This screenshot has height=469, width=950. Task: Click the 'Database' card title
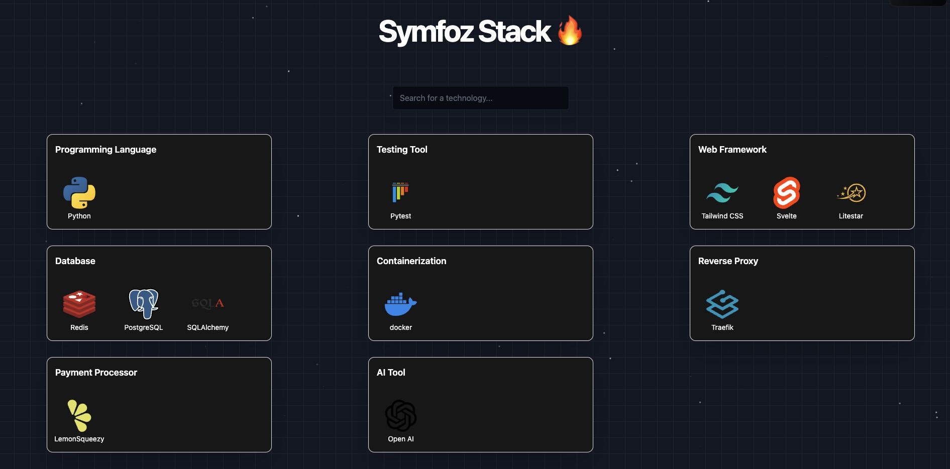pos(75,261)
